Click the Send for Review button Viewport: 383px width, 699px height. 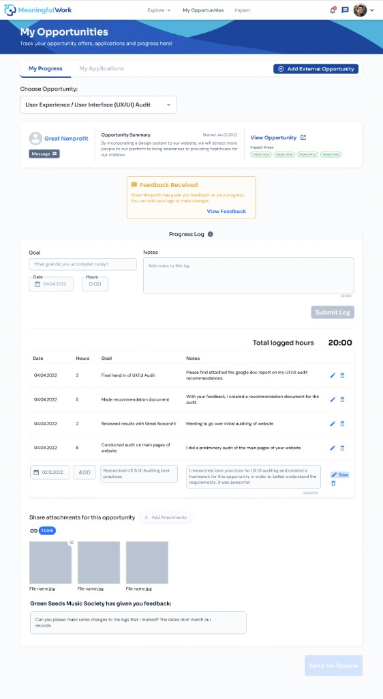(x=334, y=666)
